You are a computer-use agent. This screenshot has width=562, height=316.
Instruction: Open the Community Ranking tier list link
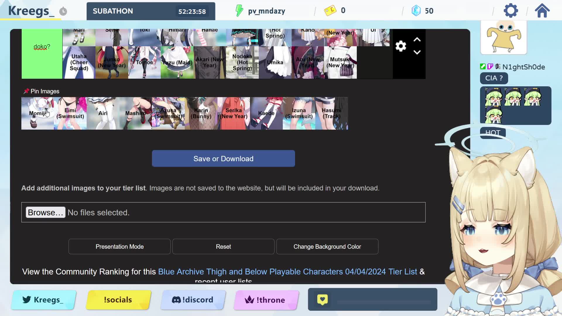(287, 272)
